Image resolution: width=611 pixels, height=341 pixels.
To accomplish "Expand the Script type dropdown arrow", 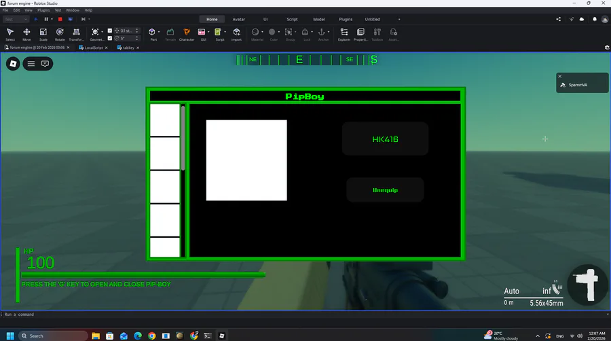I will 225,32.
